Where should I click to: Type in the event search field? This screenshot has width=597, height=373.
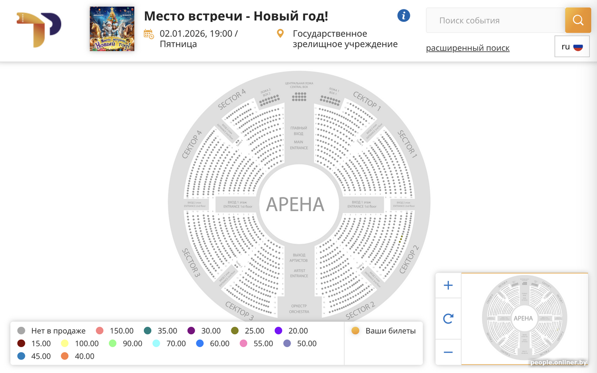pos(495,20)
